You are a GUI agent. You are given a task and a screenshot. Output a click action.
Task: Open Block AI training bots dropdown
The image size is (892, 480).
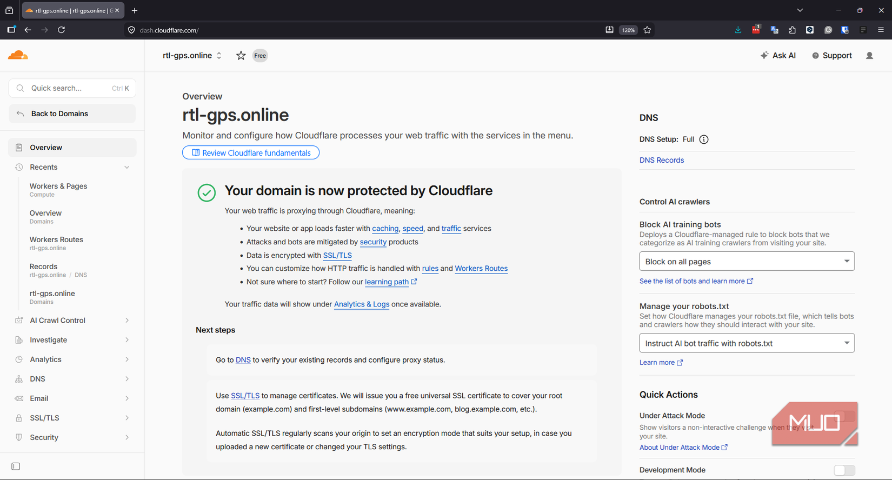747,262
